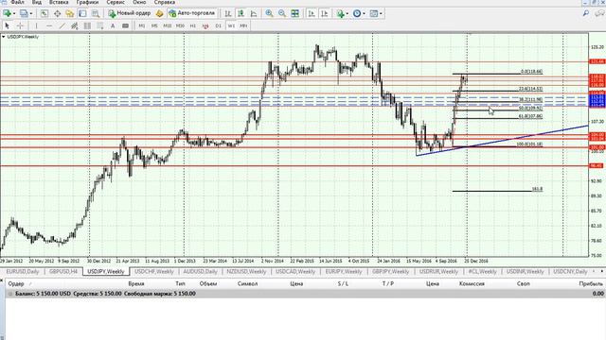Toggle chart shift icon
Screen dimensions: 606x340
click(324, 13)
